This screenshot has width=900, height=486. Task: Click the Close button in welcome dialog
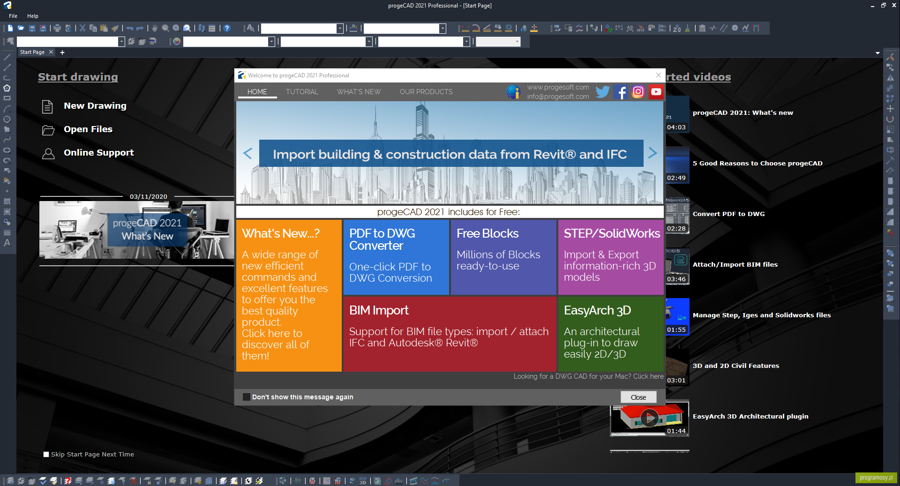(638, 397)
